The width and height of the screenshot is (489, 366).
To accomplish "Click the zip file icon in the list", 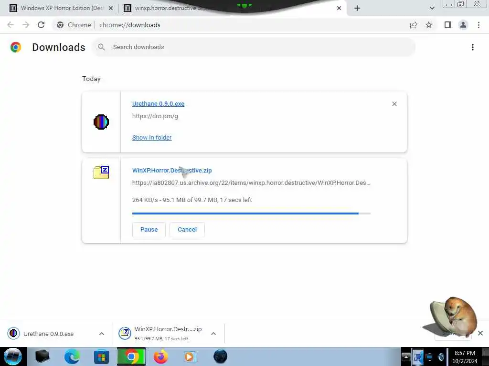I will [101, 172].
